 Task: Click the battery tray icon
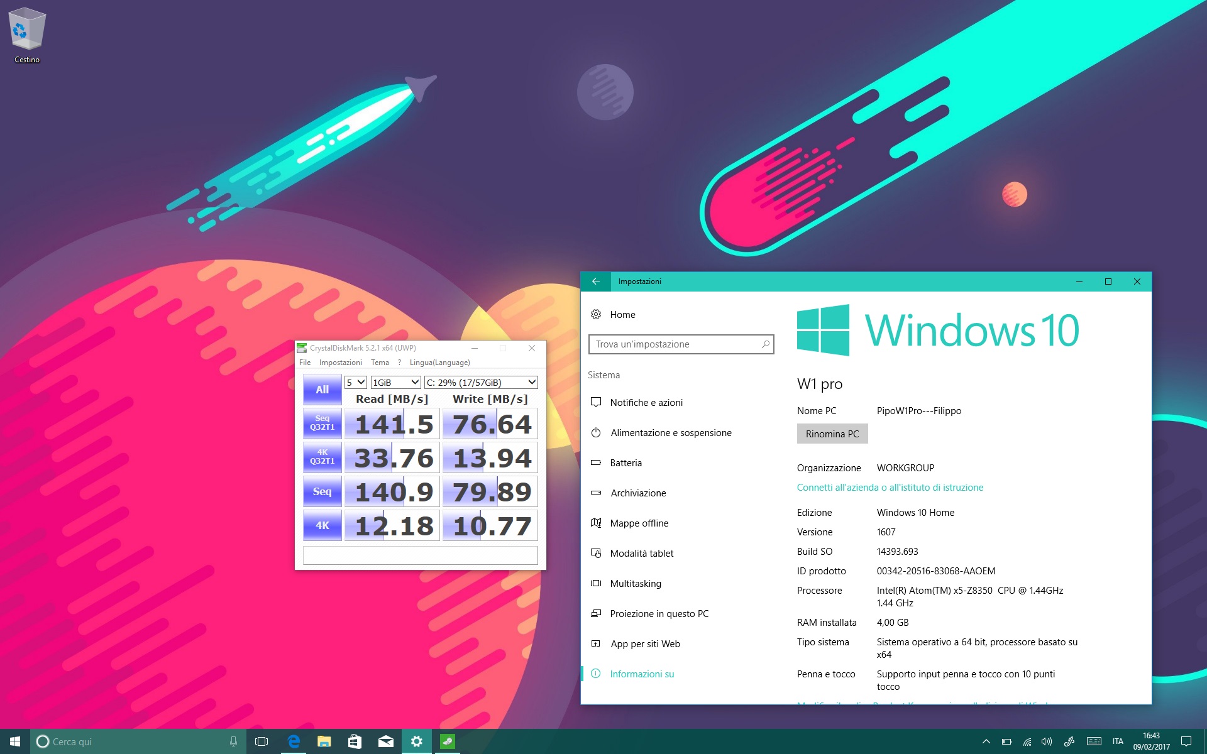[1006, 741]
